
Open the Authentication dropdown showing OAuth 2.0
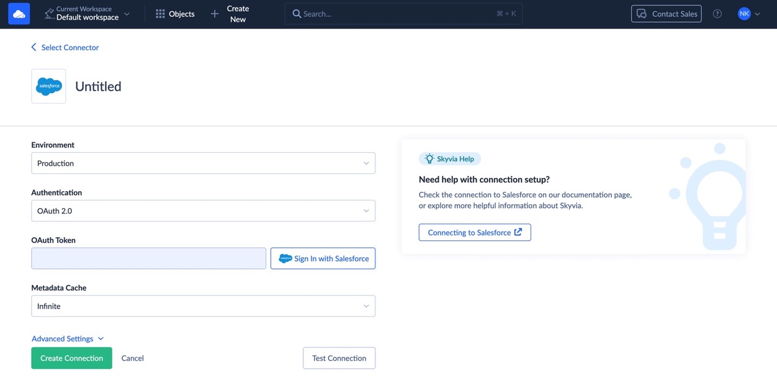click(x=204, y=211)
